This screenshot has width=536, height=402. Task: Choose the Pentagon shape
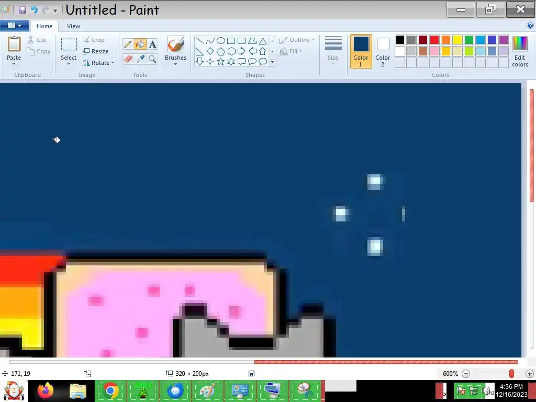click(221, 51)
